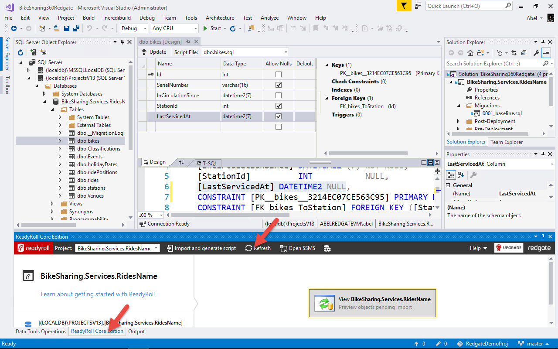Click Import and generate script button
The width and height of the screenshot is (558, 349).
pyautogui.click(x=201, y=248)
